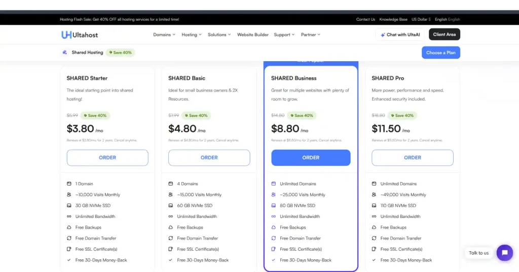The width and height of the screenshot is (519, 272).
Task: Open the chat bubble icon
Action: [504, 253]
